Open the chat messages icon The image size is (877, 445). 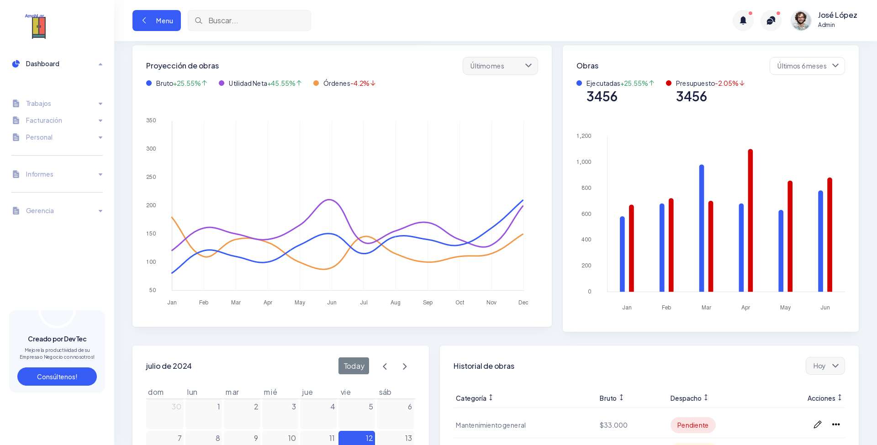(x=771, y=21)
